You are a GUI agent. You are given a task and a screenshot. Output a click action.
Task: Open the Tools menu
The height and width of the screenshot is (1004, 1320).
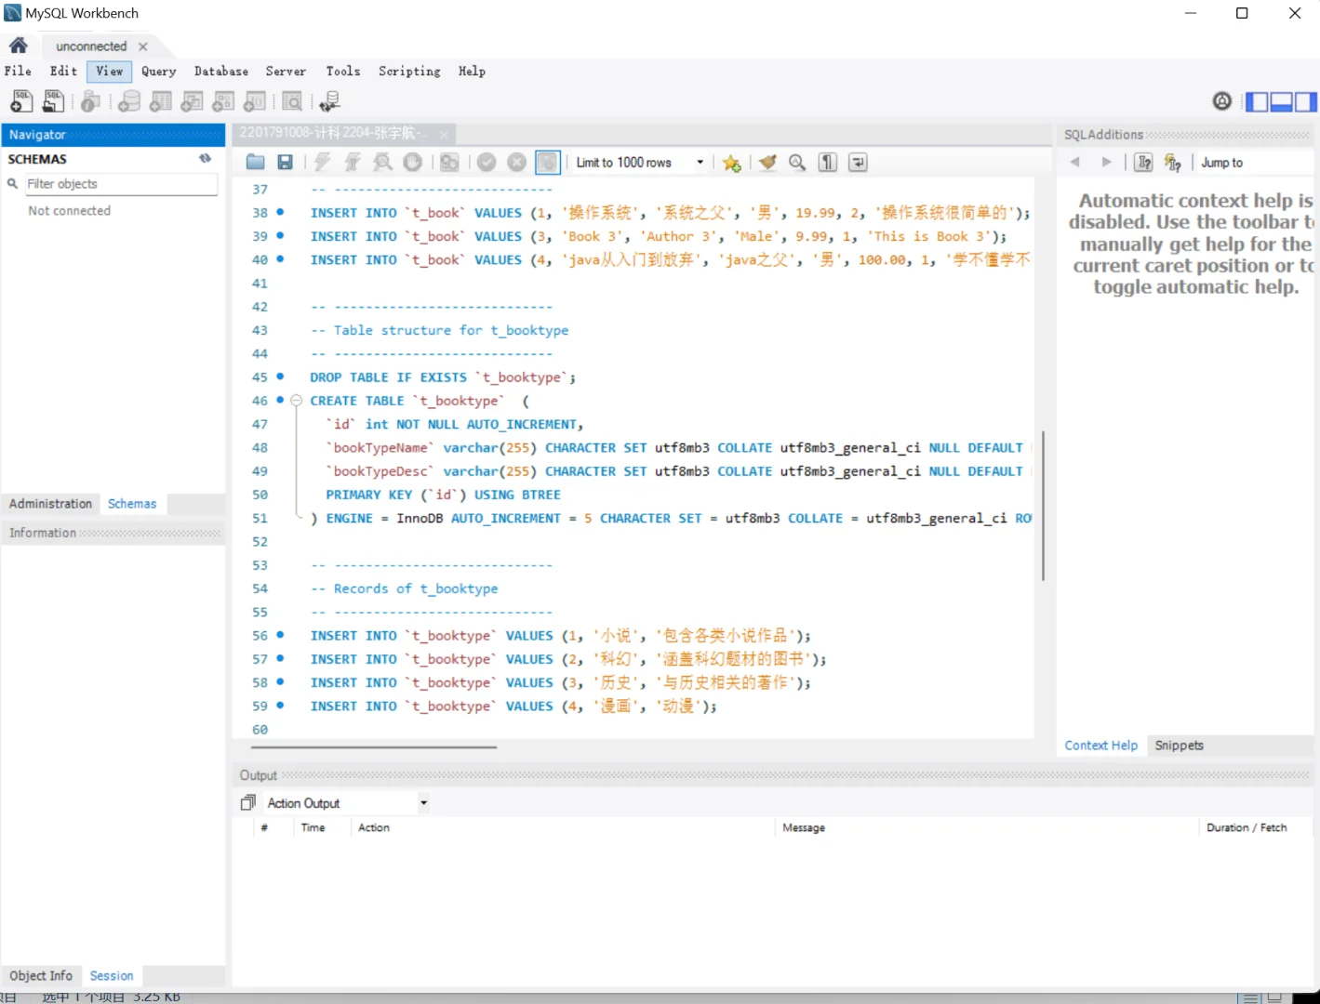(x=343, y=72)
